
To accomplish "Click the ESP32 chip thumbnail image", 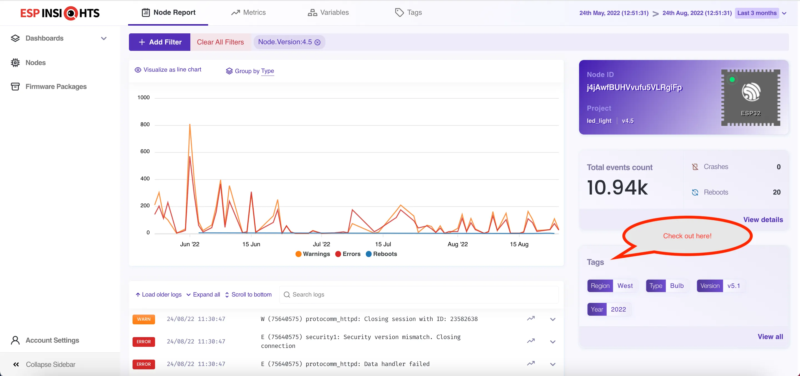I will [750, 98].
